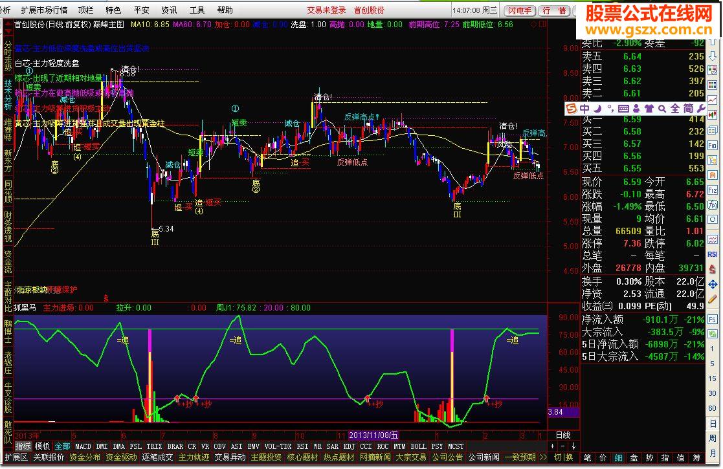Viewport: 723px width, 469px height.
Task: Open the 技术分析 left sidebar tab
Action: click(x=8, y=95)
